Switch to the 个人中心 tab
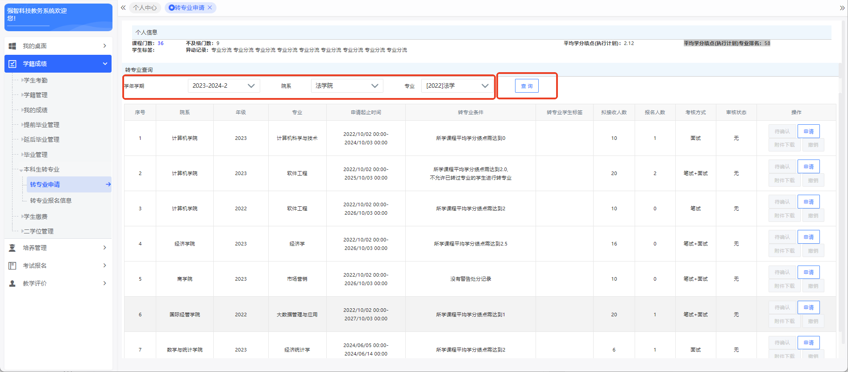Viewport: 848px width, 372px height. (145, 8)
